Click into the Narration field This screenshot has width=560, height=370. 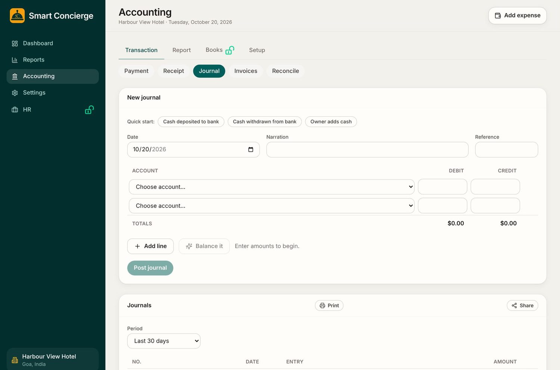point(367,149)
